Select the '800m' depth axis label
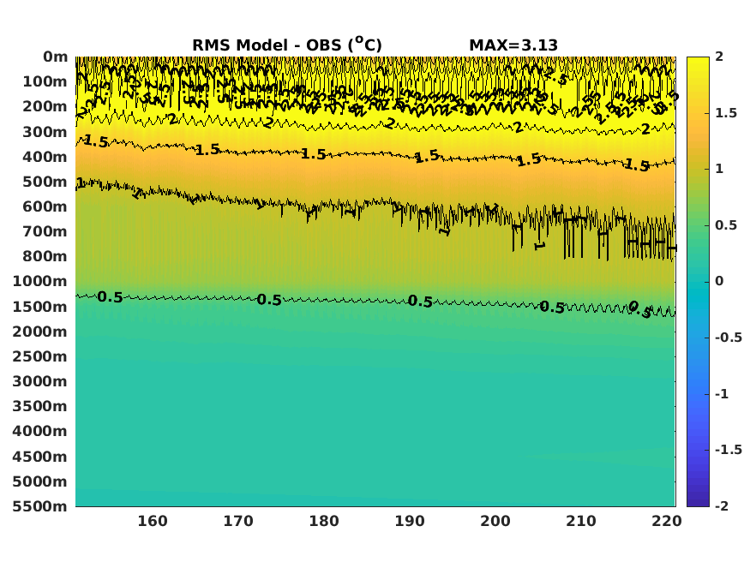Screen dimensions: 750x562 pyautogui.click(x=45, y=256)
